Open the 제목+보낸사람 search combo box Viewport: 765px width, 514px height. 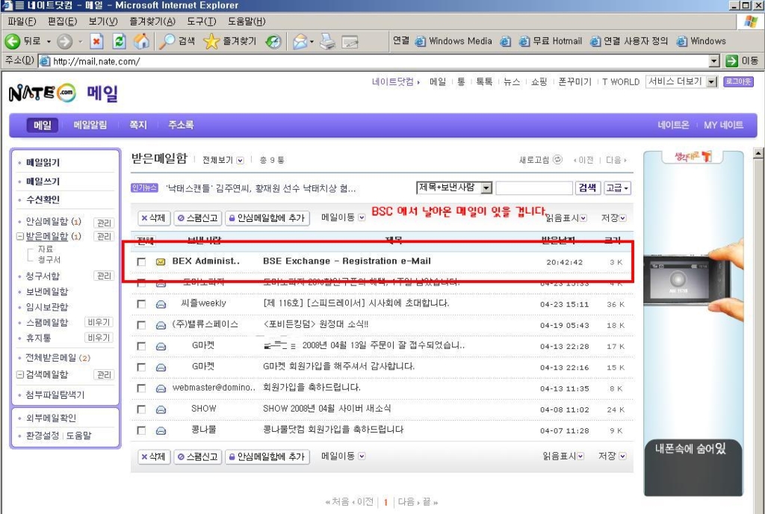pos(454,188)
